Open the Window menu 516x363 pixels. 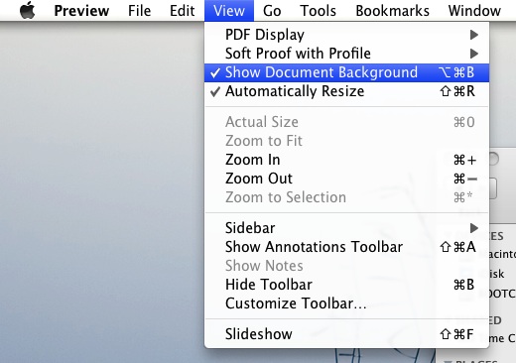pyautogui.click(x=474, y=11)
